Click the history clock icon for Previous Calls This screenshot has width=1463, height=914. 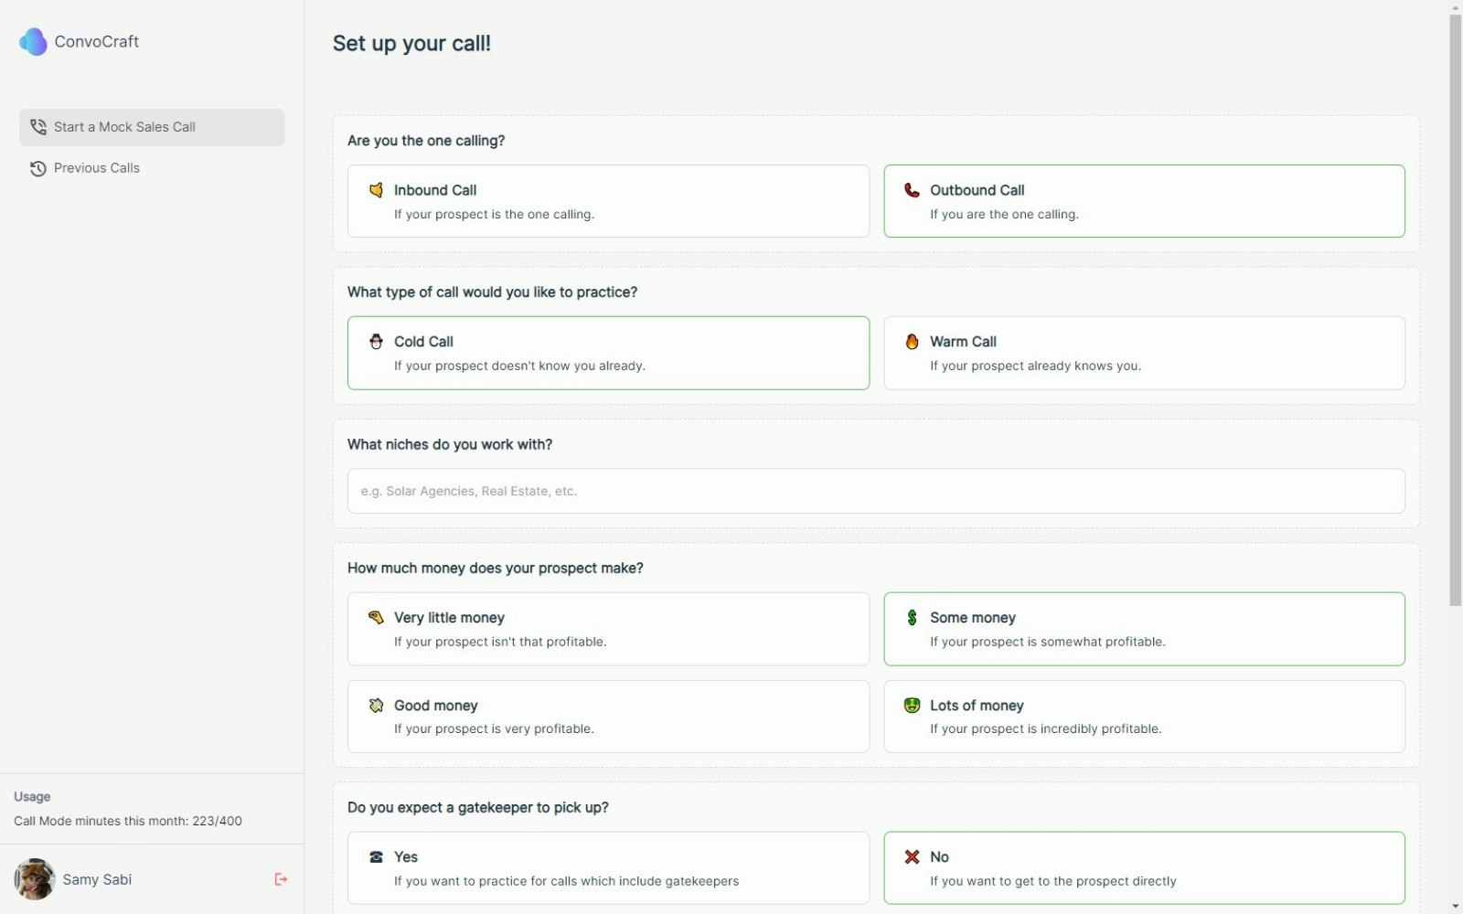[37, 168]
